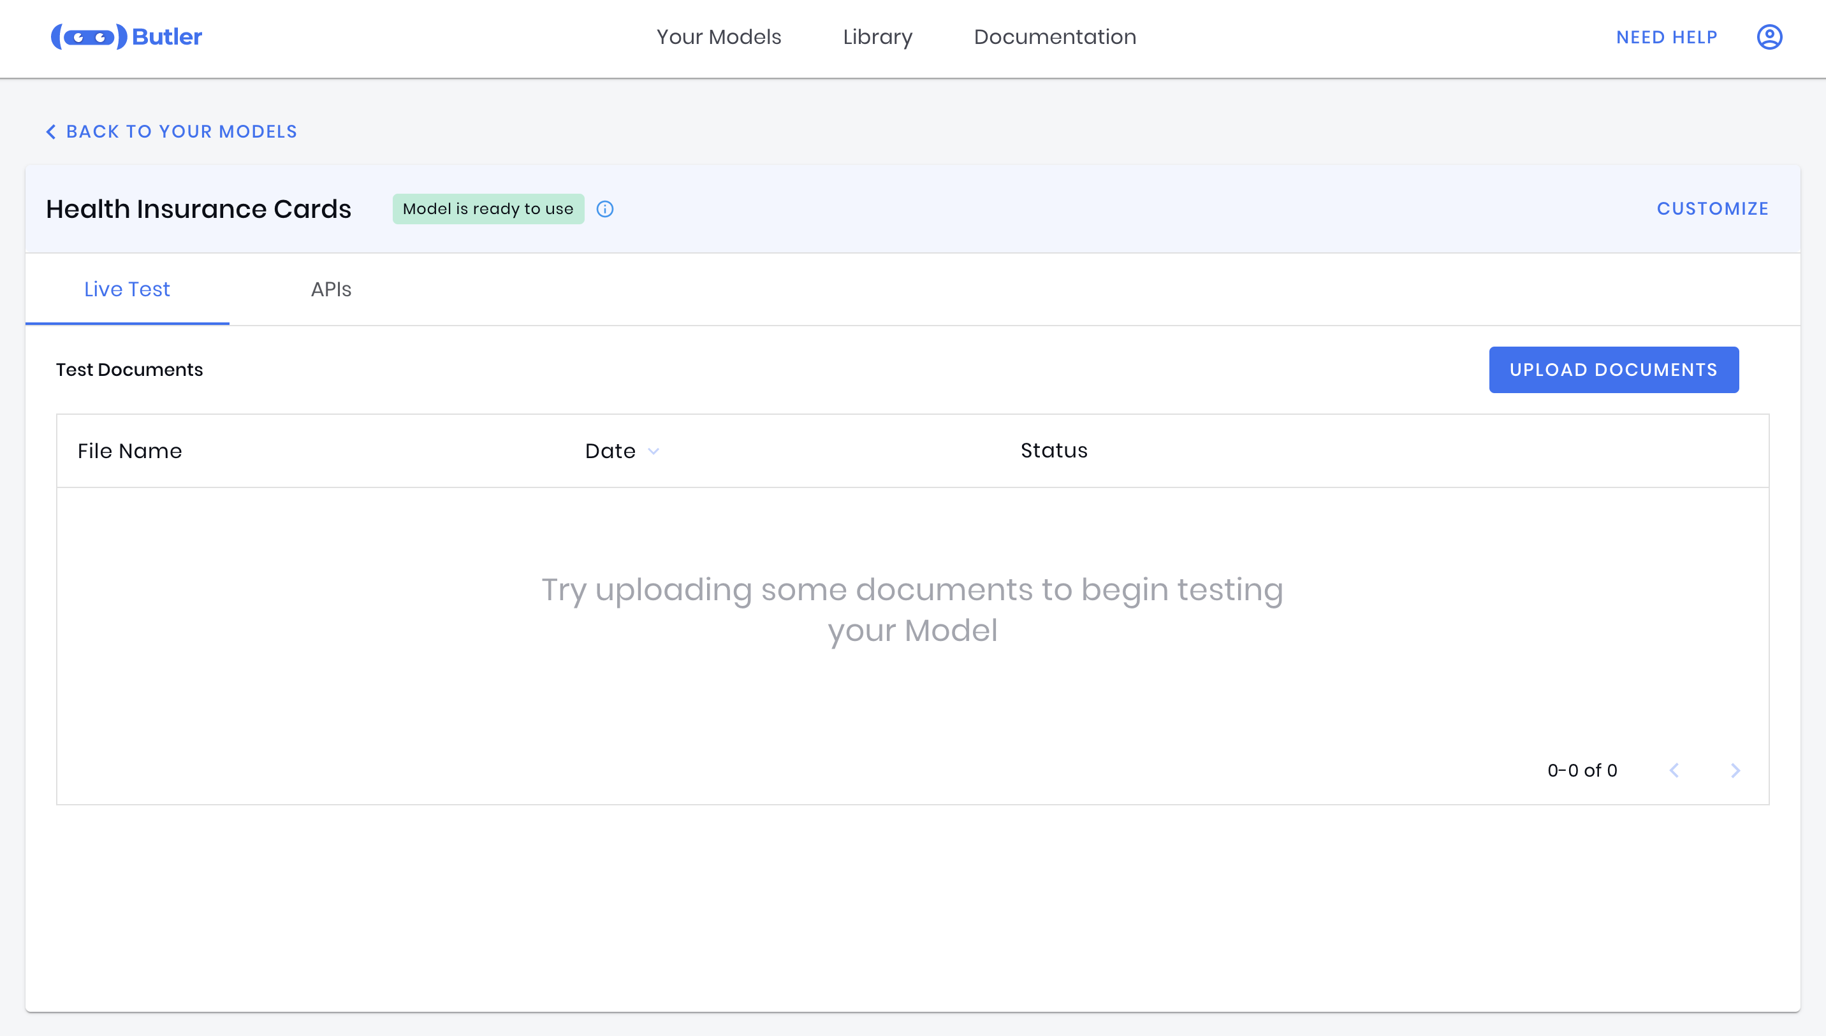Image resolution: width=1826 pixels, height=1036 pixels.
Task: Click the info icon beside model status
Action: click(605, 209)
